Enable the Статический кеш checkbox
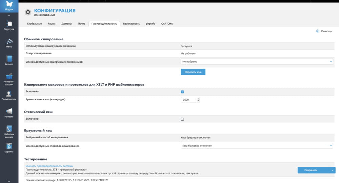 (x=182, y=119)
